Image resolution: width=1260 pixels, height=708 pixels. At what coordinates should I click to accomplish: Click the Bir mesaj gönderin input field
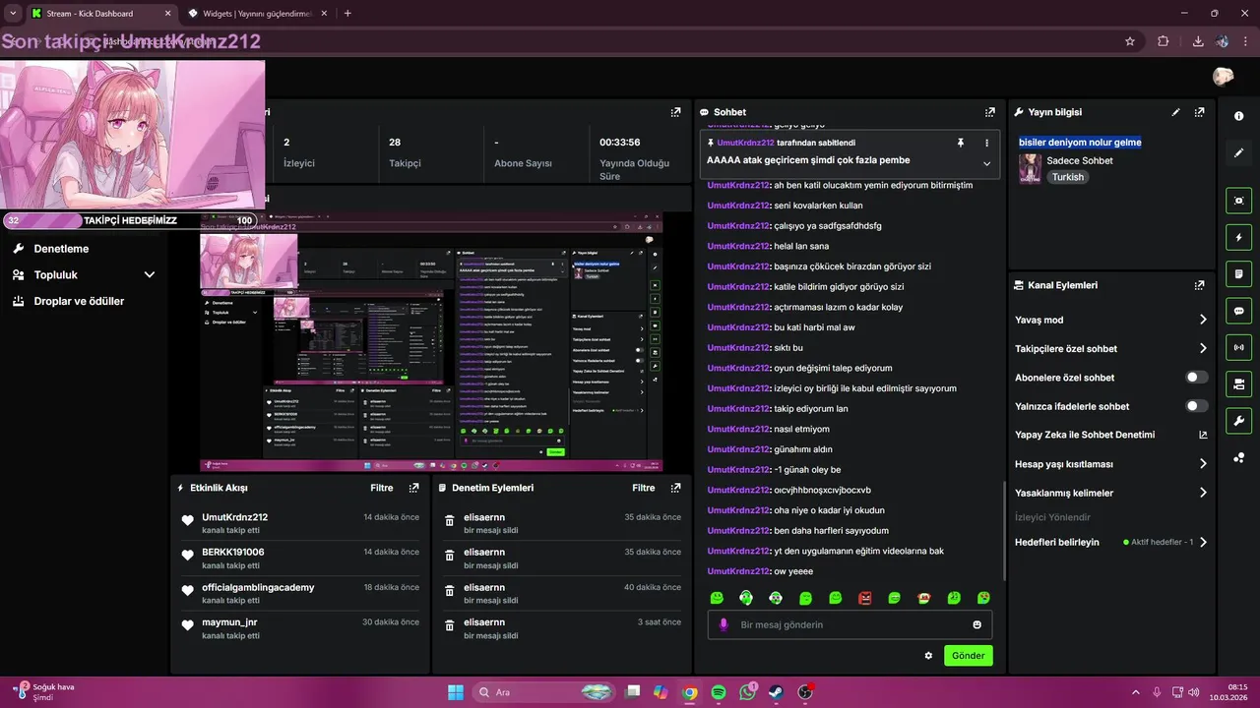[x=850, y=624]
